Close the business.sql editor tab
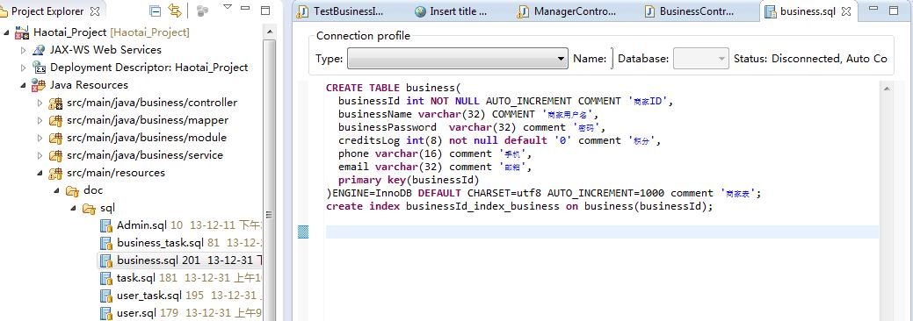The width and height of the screenshot is (913, 321). [846, 11]
